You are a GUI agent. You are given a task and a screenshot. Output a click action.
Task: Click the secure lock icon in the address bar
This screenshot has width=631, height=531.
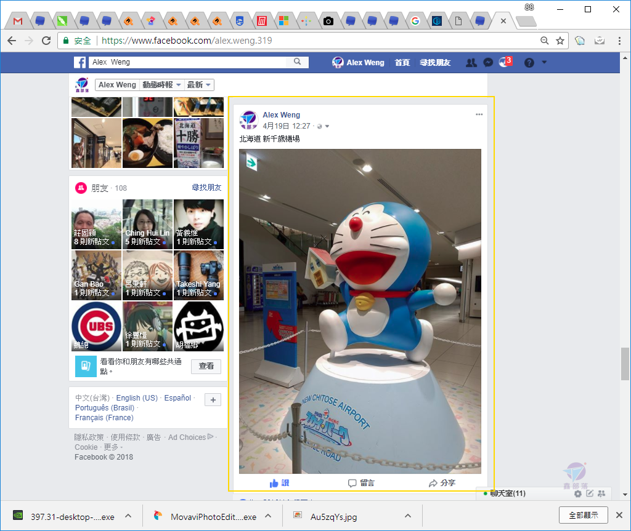point(66,41)
